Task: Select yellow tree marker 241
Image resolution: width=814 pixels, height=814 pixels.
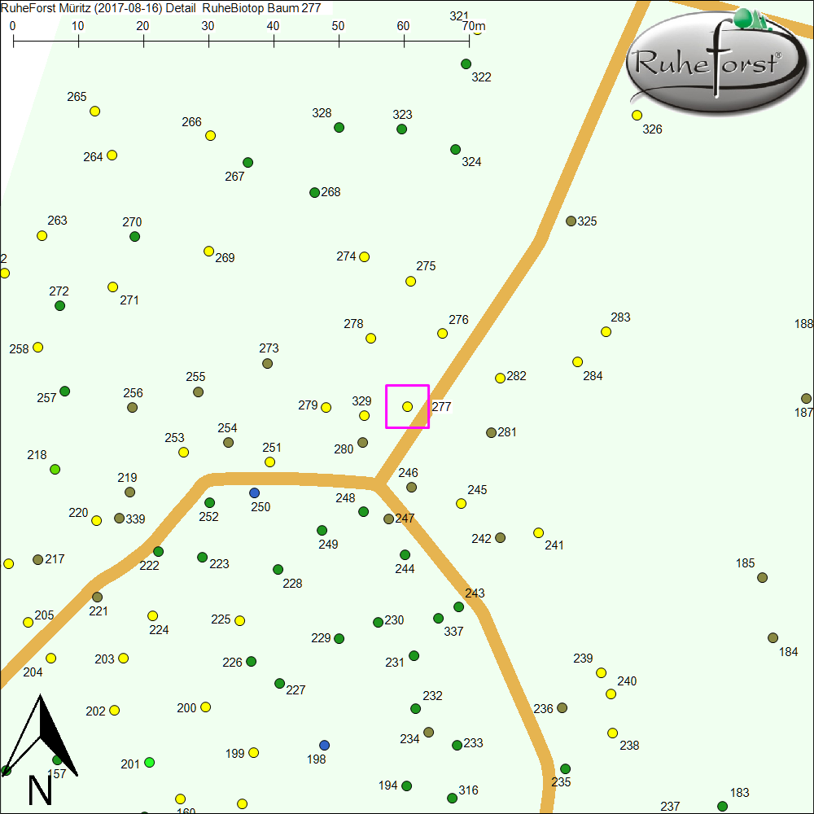Action: 538,532
